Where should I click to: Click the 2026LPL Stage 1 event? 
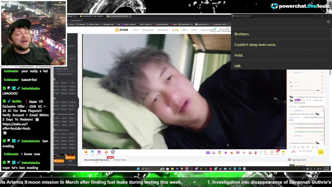coord(63,69)
